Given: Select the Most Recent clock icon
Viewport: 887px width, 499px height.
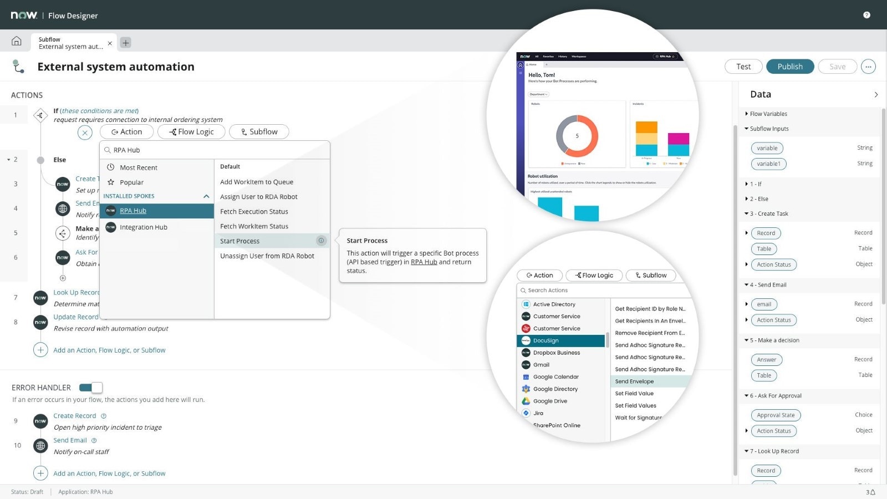Looking at the screenshot, I should pos(110,167).
